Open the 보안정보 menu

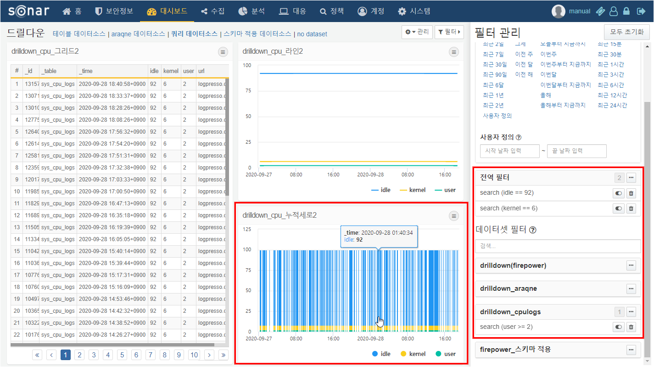tap(114, 11)
